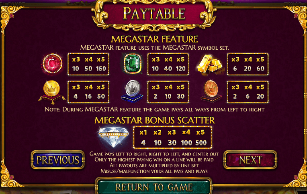Screen dimensions: 307x194
Task: Click the gold crown coin symbol
Action: (52, 92)
